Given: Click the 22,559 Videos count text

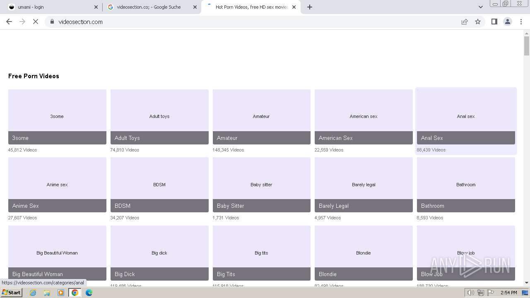Looking at the screenshot, I should 329,150.
